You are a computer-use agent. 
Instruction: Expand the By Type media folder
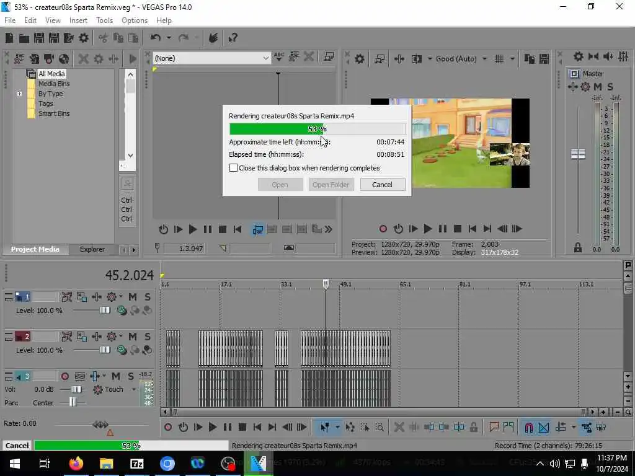19,94
